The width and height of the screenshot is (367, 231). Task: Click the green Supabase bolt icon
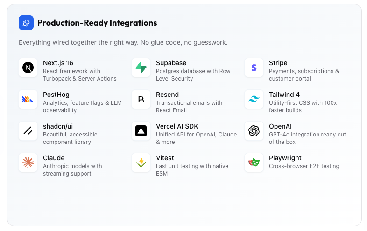[x=141, y=68]
